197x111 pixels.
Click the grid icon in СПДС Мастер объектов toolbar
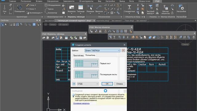click(126, 31)
